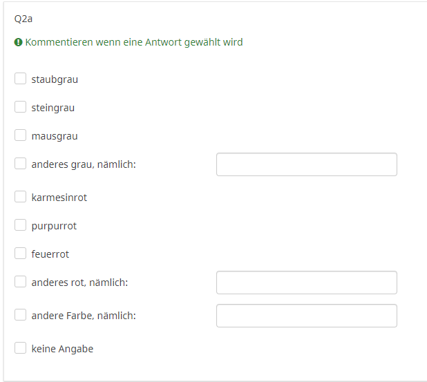Image resolution: width=427 pixels, height=382 pixels.
Task: Click the green exclamation hint icon
Action: coord(19,42)
